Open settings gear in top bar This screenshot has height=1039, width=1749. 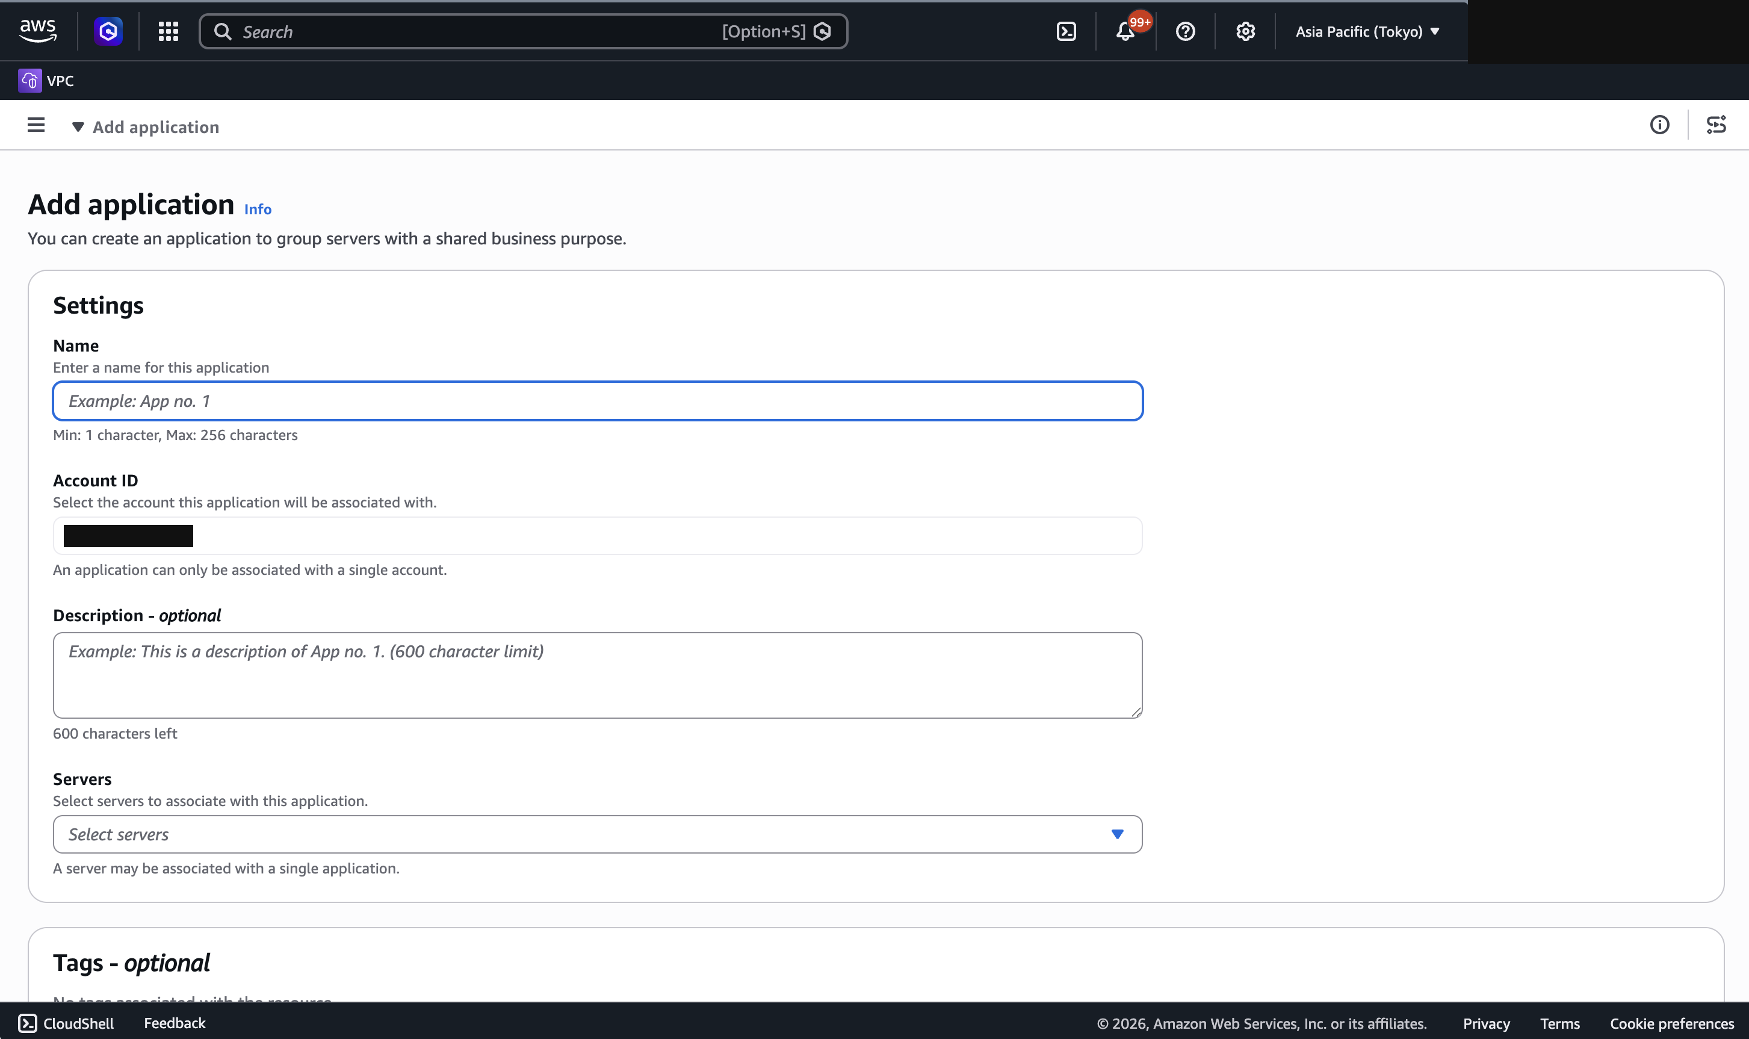tap(1245, 31)
